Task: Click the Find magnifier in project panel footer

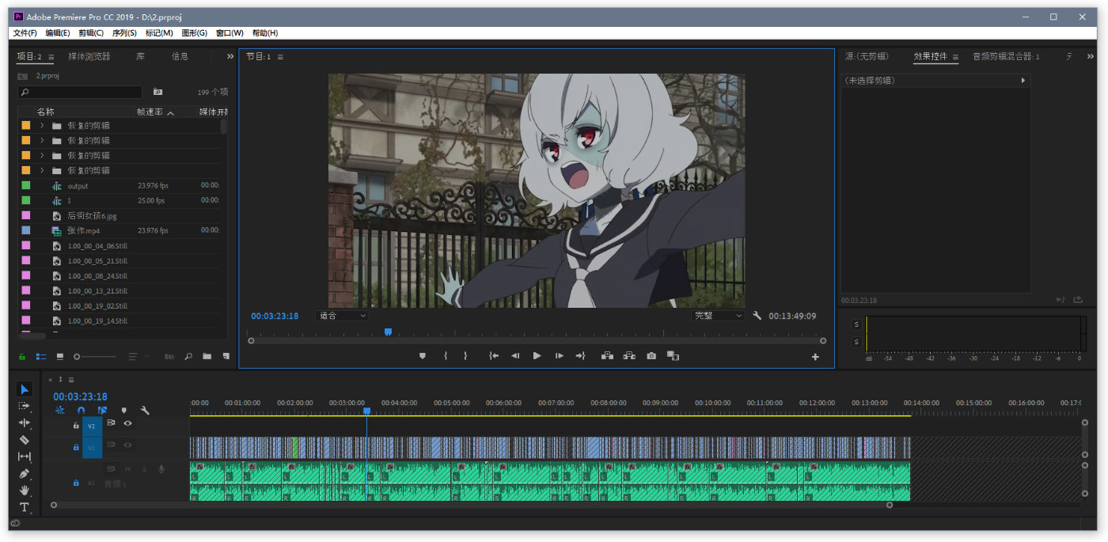Action: point(188,357)
